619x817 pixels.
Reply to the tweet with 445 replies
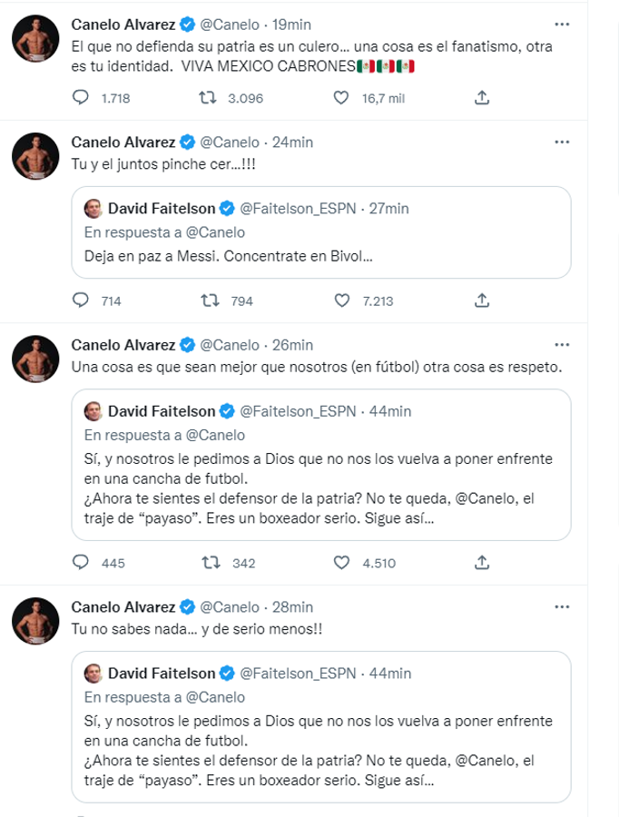point(80,563)
